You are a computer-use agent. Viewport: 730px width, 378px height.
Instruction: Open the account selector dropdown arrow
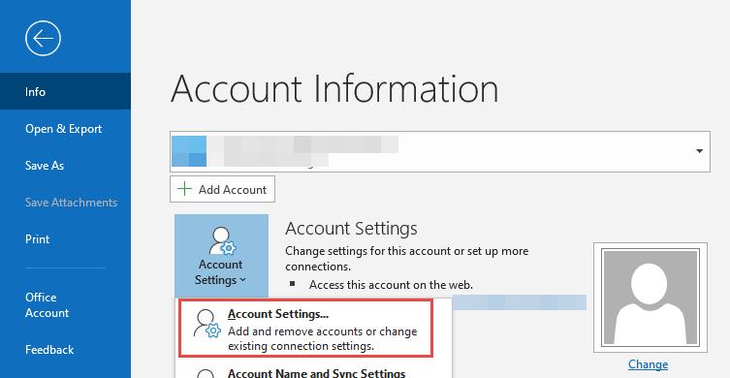point(699,151)
